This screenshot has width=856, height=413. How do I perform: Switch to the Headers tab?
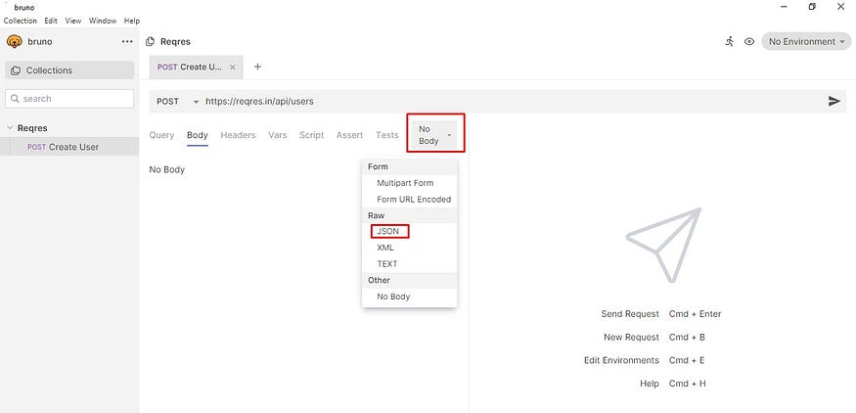[238, 135]
